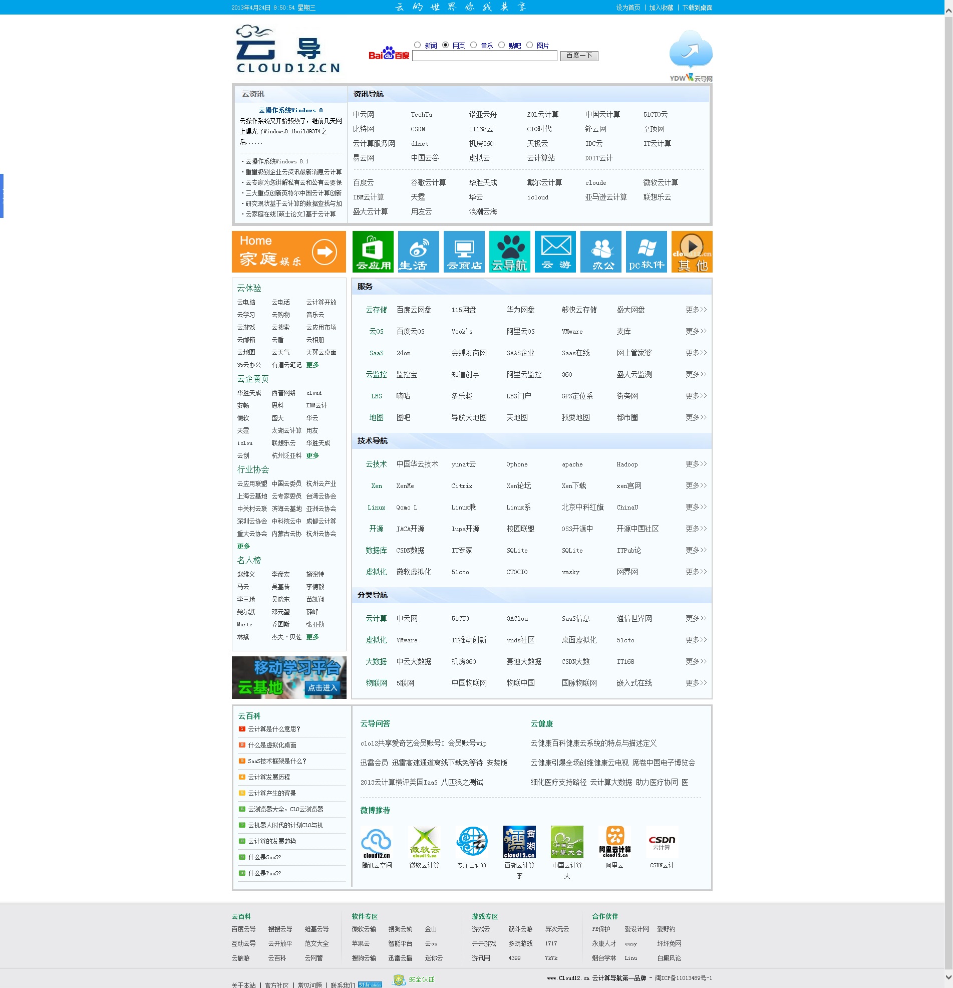The width and height of the screenshot is (953, 988).
Task: Click the Baidu logo
Action: tap(389, 54)
